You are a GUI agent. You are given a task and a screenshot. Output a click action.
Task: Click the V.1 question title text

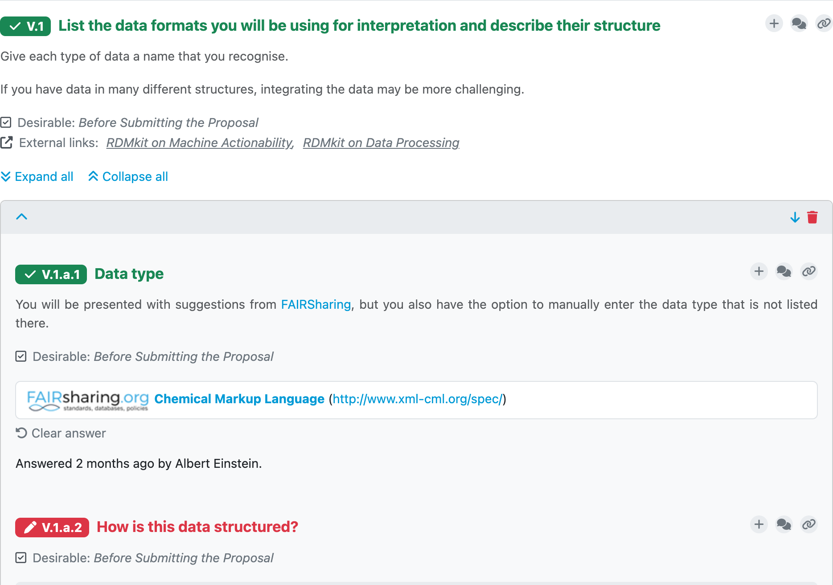point(359,25)
